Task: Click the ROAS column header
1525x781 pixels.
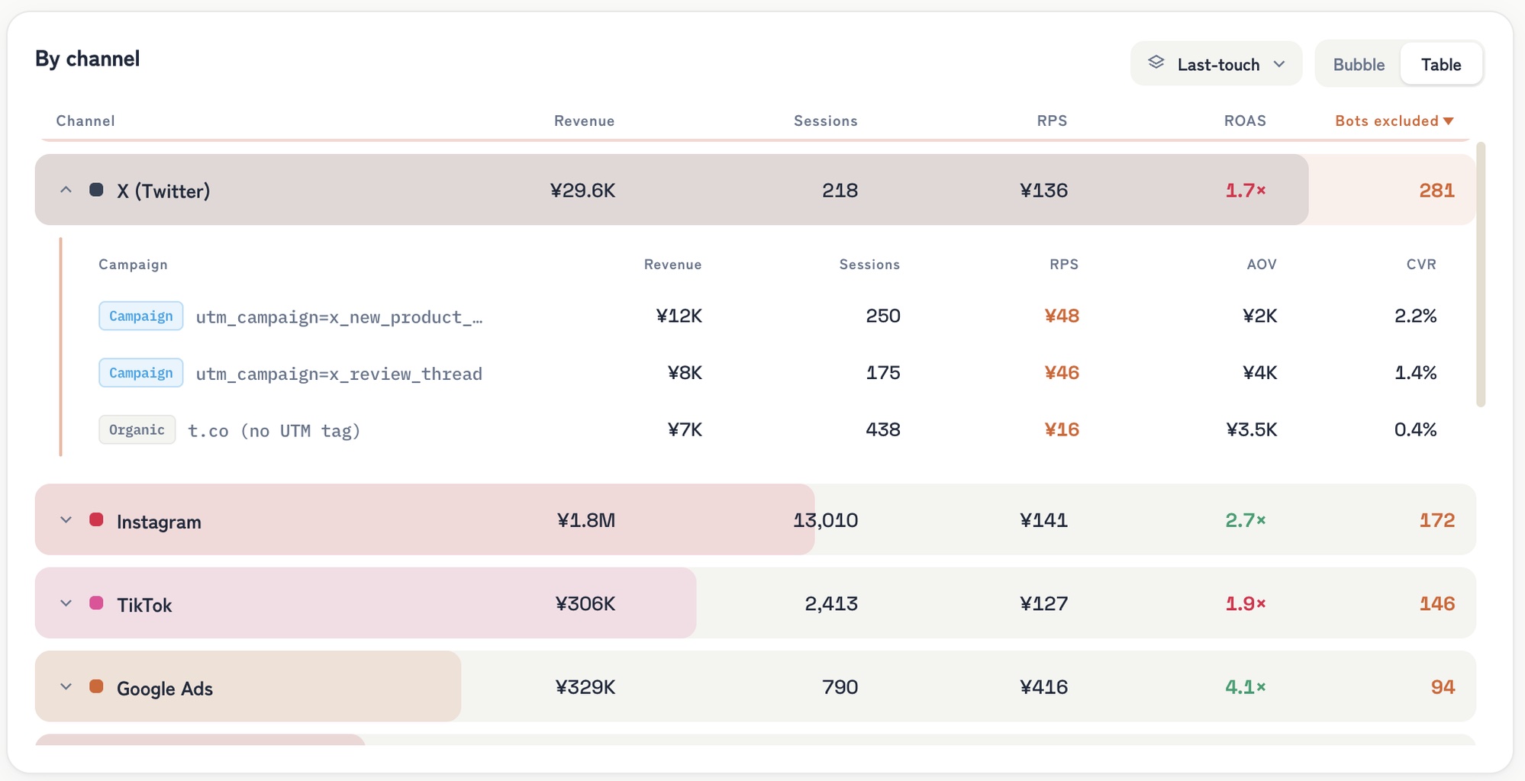Action: [x=1245, y=121]
